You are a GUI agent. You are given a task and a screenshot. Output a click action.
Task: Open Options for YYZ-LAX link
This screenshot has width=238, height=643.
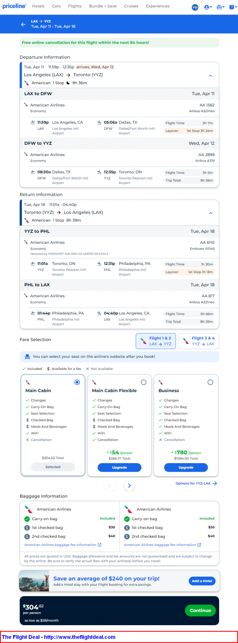point(196,483)
